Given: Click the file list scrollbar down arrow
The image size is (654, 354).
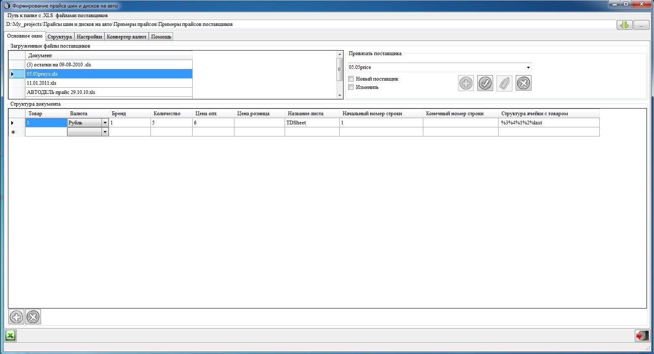Looking at the screenshot, I should [x=340, y=96].
